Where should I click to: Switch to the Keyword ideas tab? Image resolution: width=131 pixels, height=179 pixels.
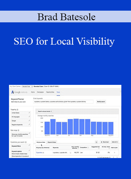pos(52,142)
